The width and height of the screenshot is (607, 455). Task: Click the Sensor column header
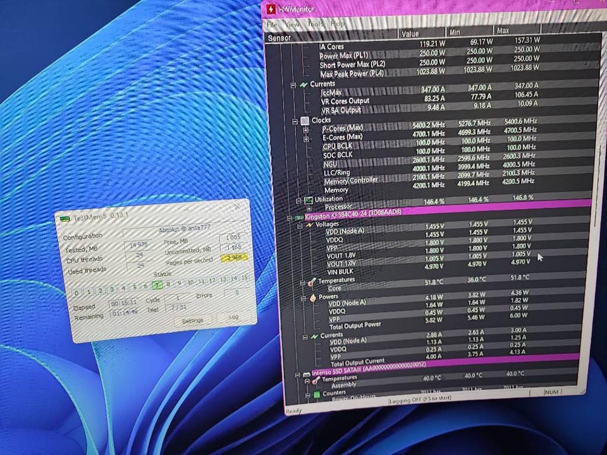[x=332, y=37]
